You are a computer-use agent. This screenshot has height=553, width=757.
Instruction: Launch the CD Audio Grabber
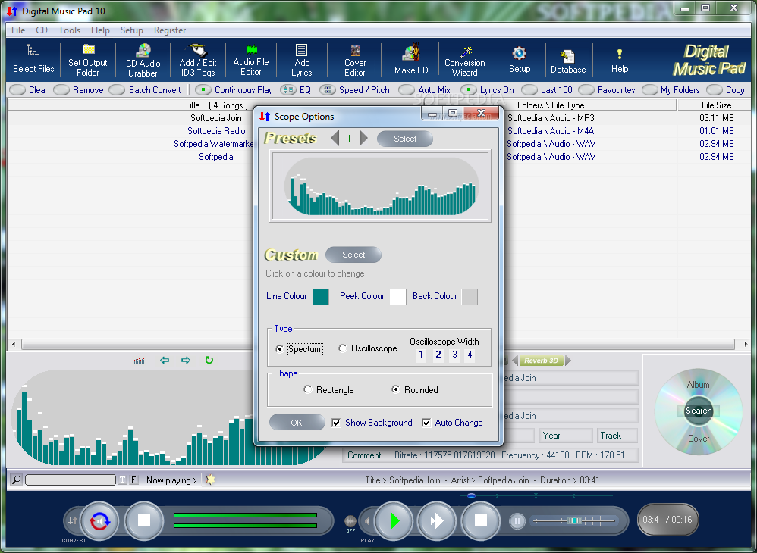[143, 60]
